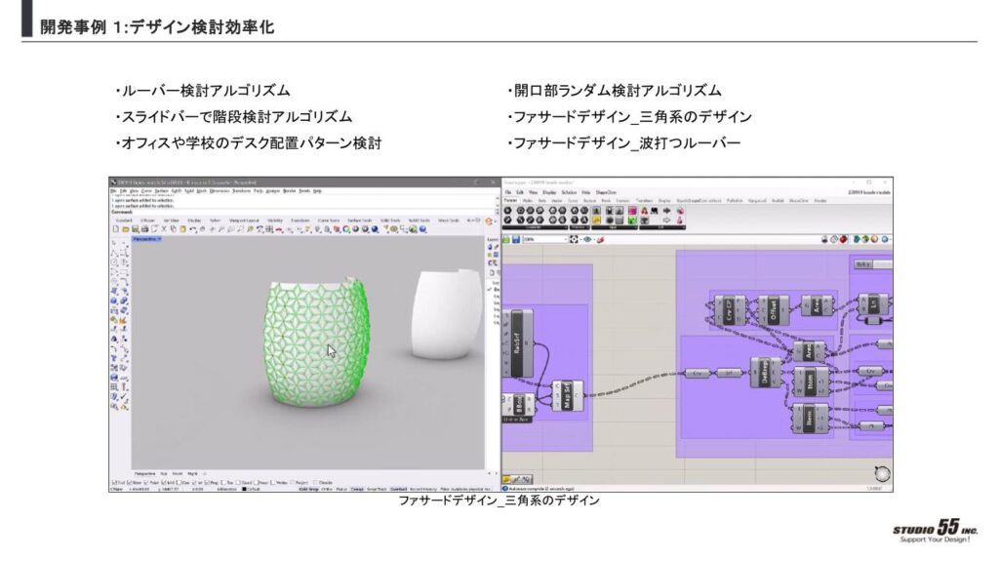999x562 pixels.
Task: Expand the Util panel bar in Grasshopper ribbon
Action: click(x=662, y=226)
